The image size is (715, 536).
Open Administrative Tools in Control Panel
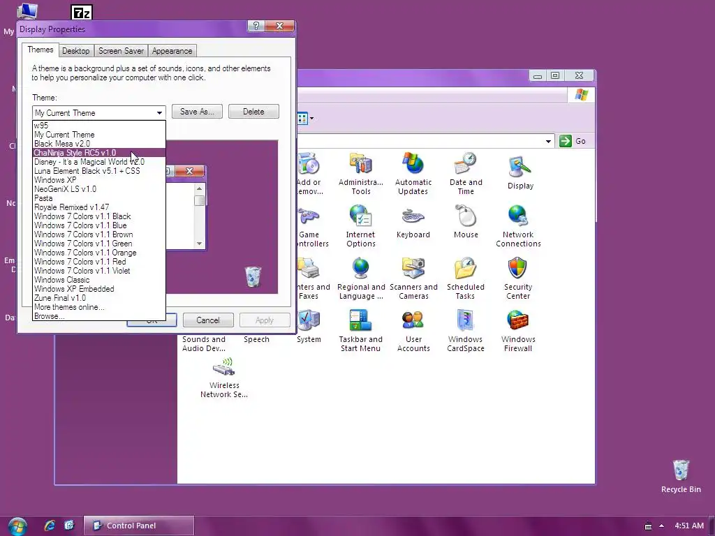click(x=361, y=174)
